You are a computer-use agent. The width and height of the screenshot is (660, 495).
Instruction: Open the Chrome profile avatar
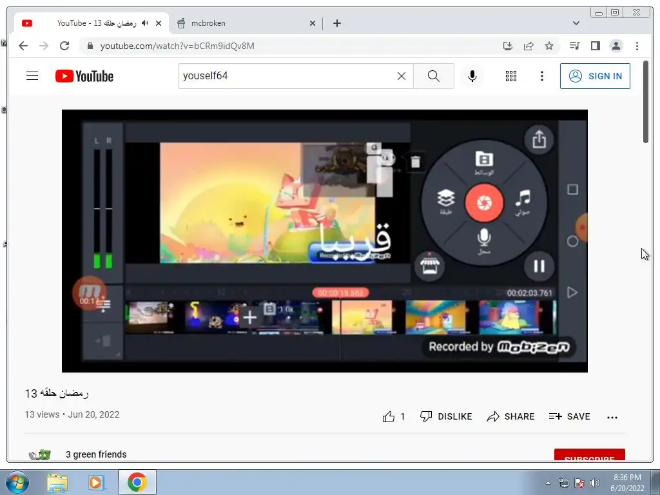[616, 46]
